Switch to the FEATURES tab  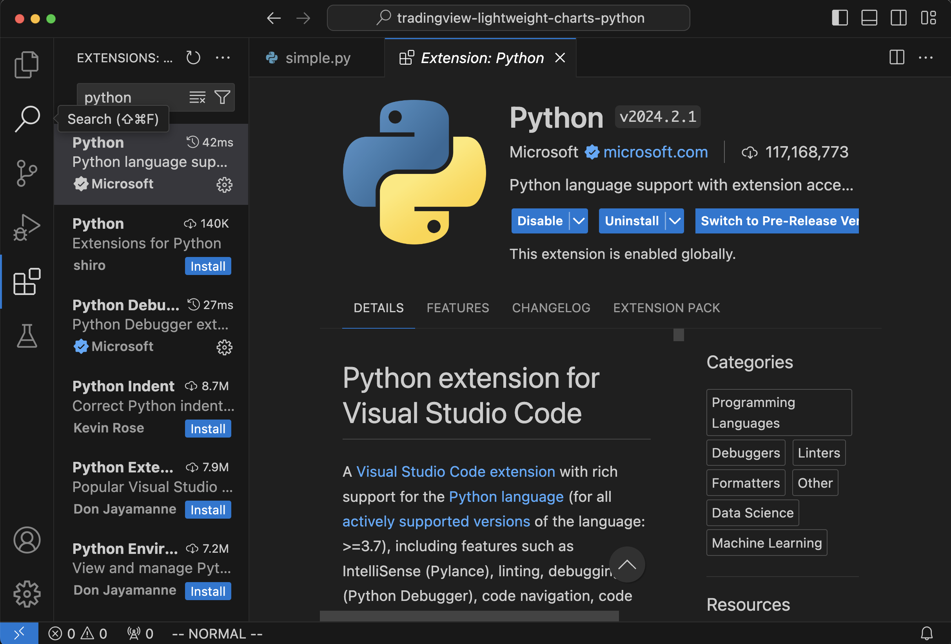tap(458, 308)
